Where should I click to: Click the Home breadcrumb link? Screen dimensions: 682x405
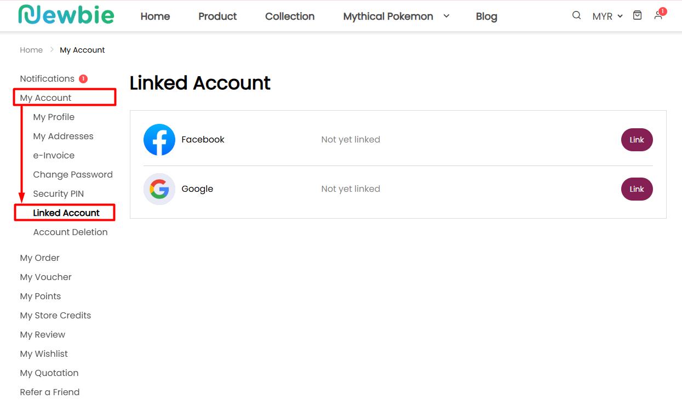click(31, 50)
